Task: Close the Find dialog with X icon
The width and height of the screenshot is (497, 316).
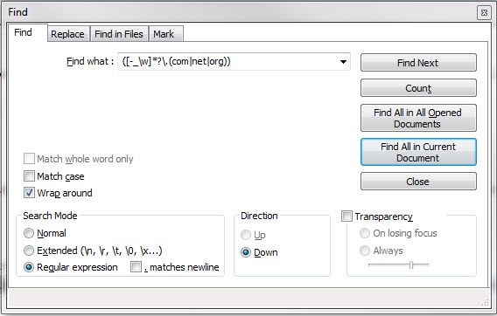Action: coord(484,12)
